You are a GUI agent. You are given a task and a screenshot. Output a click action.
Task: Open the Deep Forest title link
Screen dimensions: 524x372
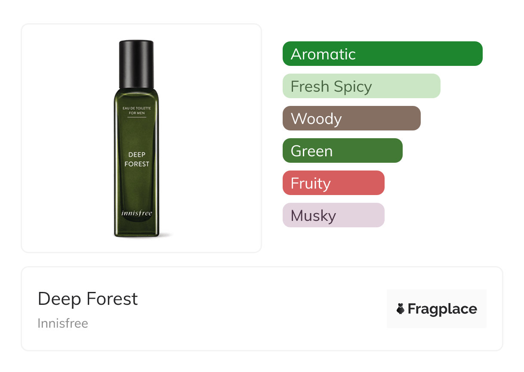(x=88, y=299)
